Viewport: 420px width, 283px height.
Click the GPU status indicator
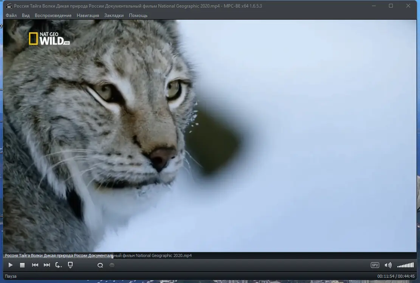point(375,265)
